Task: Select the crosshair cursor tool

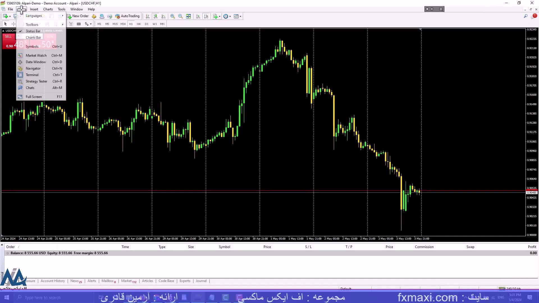Action: point(13,24)
